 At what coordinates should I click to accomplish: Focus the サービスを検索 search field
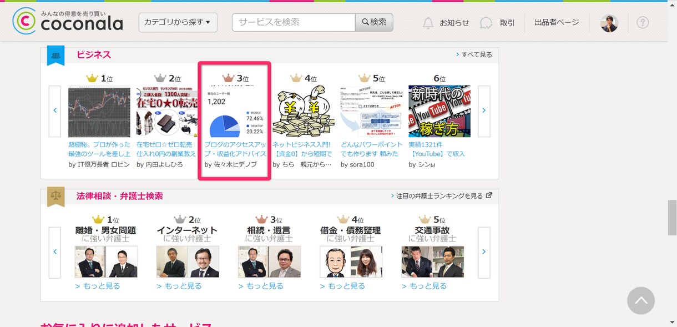point(294,22)
